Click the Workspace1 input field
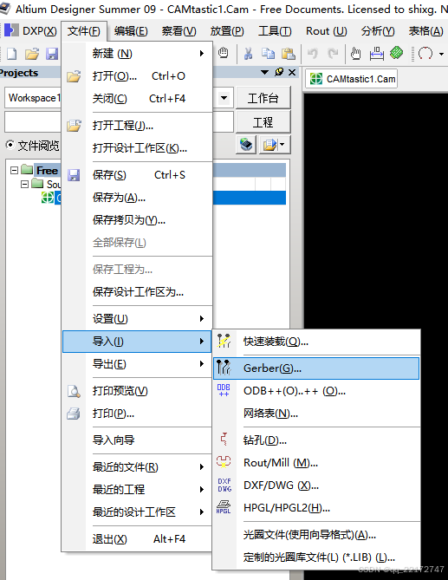Image resolution: width=448 pixels, height=580 pixels. 33,98
